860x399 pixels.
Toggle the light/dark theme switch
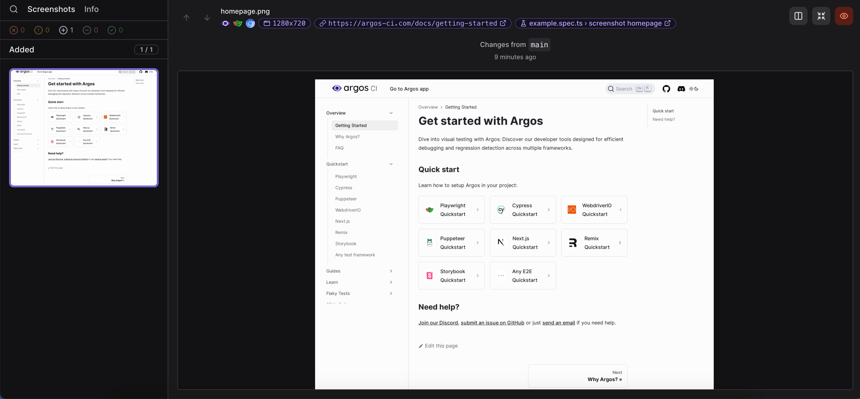(x=694, y=89)
